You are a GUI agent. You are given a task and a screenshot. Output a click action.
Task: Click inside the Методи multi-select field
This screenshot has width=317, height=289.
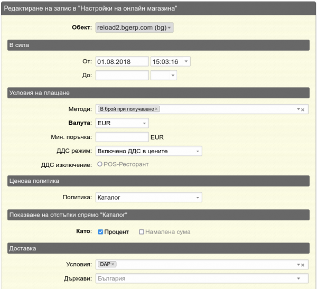[227, 109]
